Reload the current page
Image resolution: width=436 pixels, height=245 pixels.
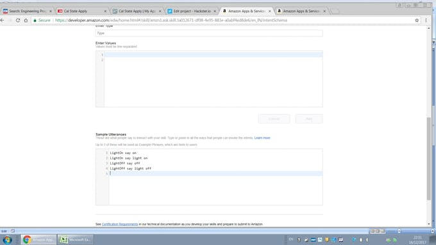point(18,20)
